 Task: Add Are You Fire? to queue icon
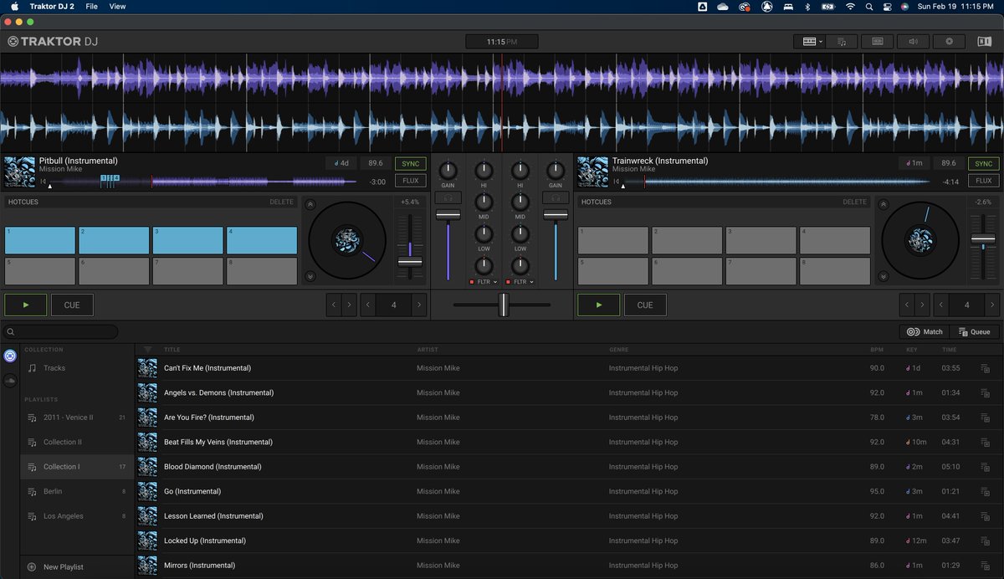click(985, 418)
